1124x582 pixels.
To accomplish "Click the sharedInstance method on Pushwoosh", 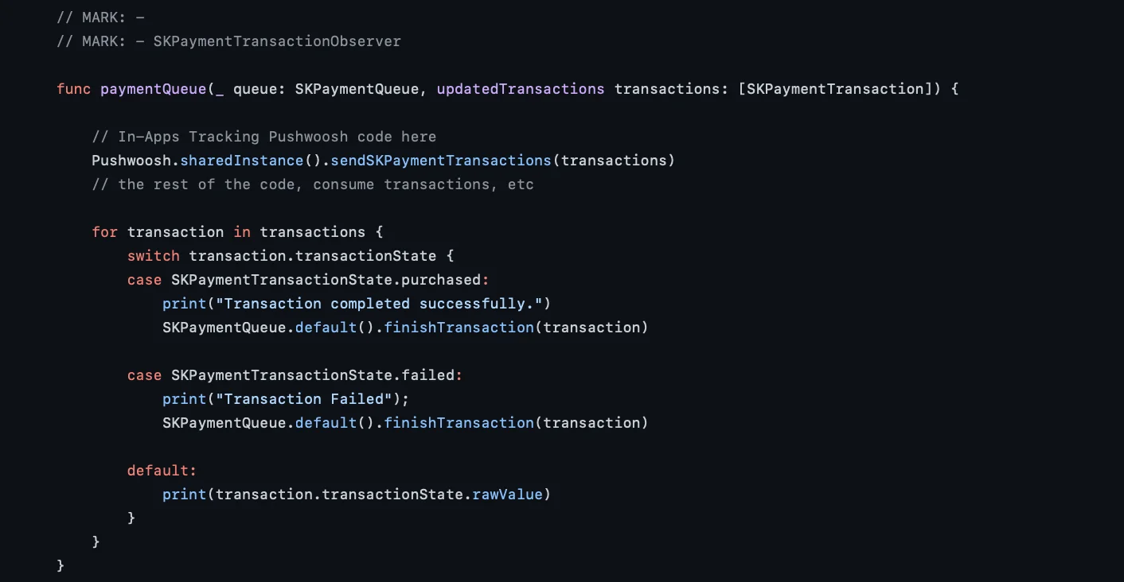I will point(241,160).
